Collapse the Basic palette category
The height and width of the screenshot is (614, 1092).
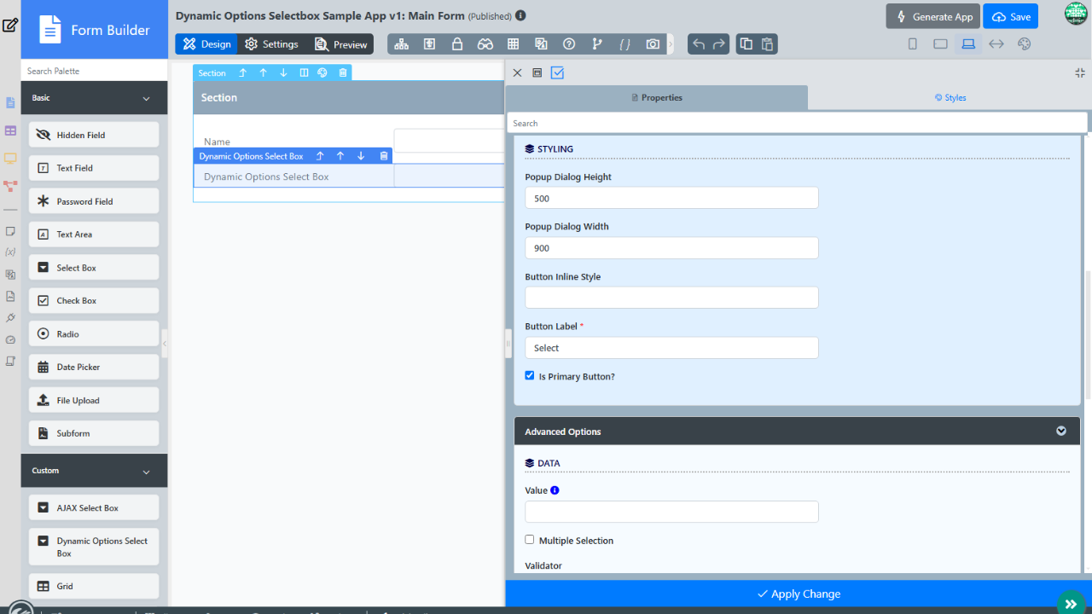(x=146, y=99)
